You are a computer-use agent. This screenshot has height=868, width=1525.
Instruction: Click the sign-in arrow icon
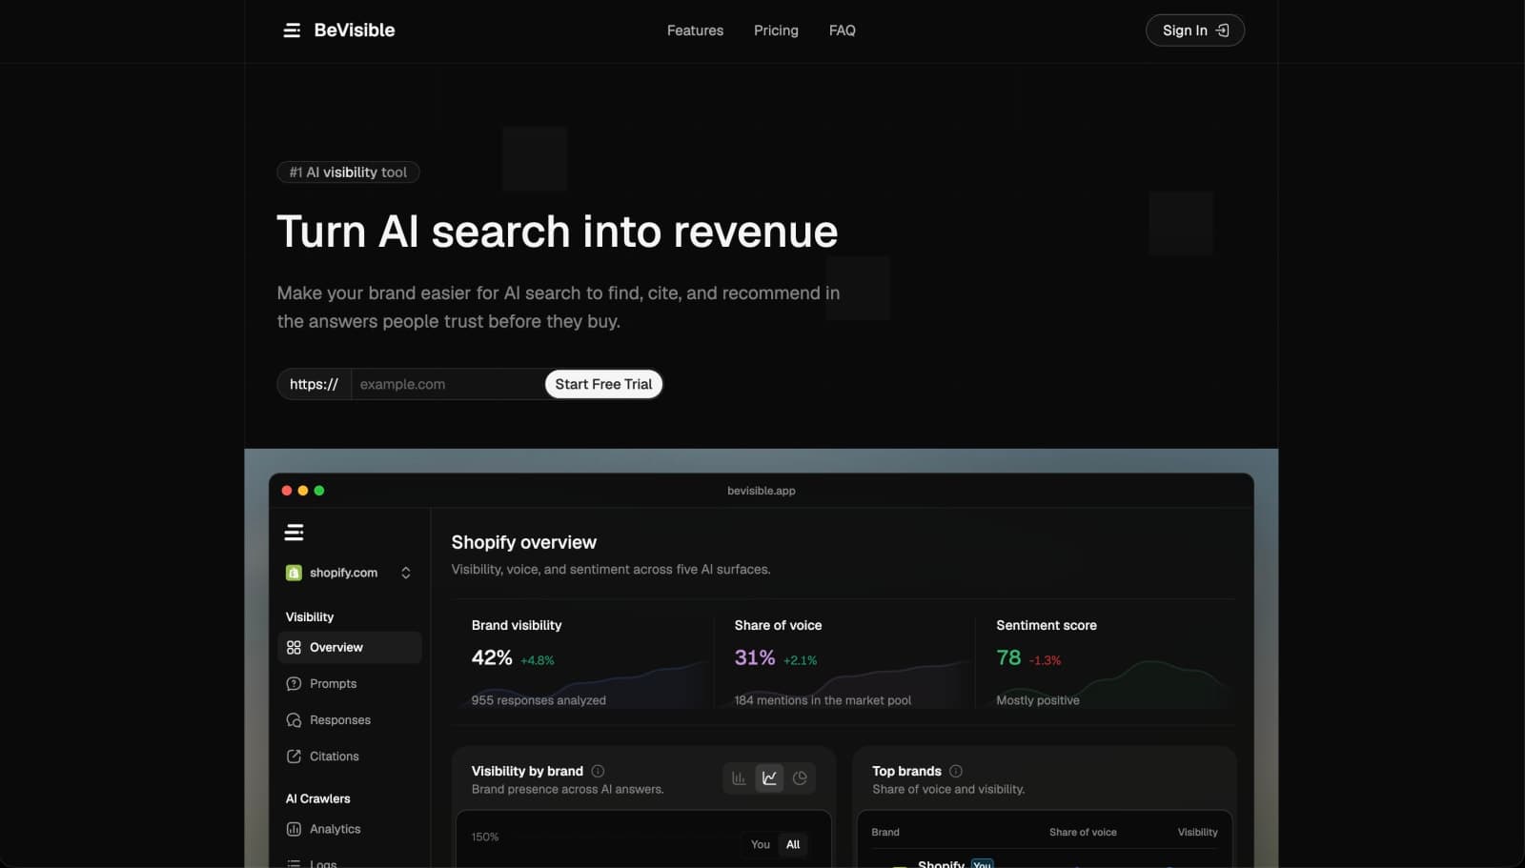1222,30
